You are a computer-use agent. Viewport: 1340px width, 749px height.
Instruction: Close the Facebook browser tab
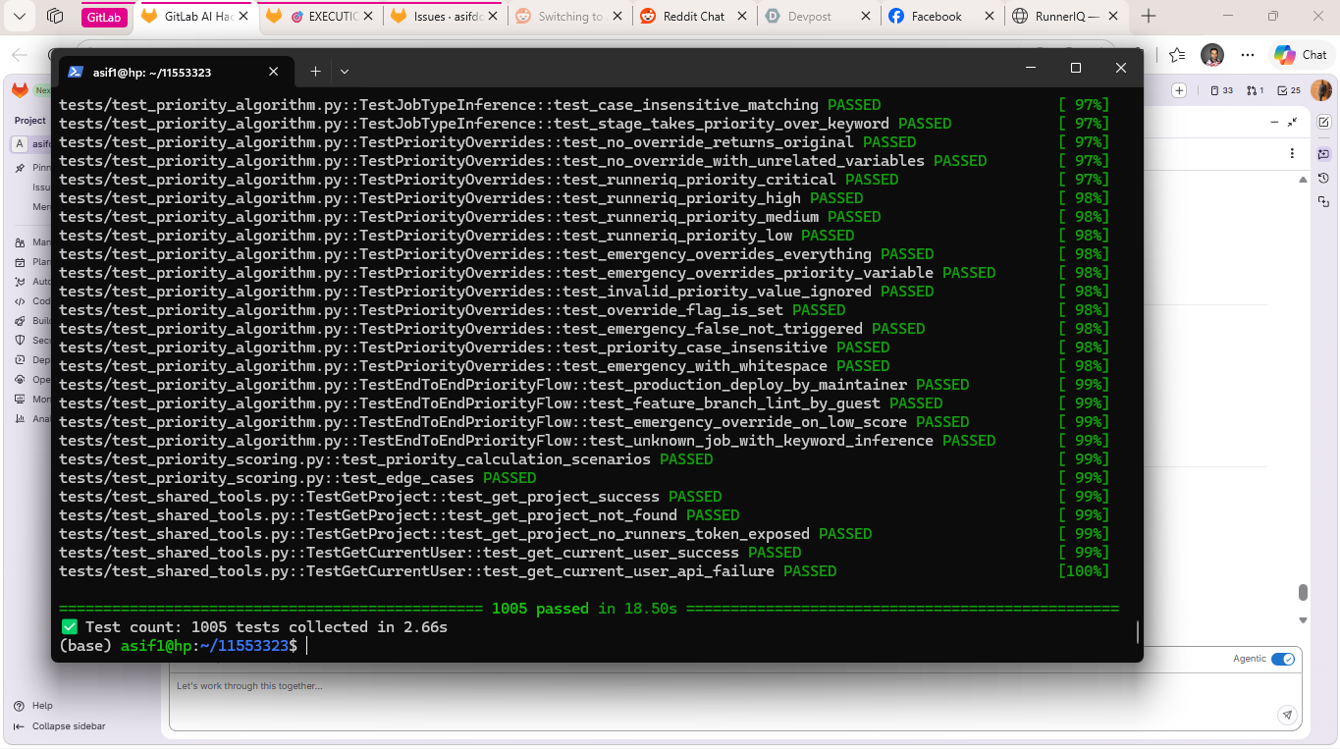point(988,16)
